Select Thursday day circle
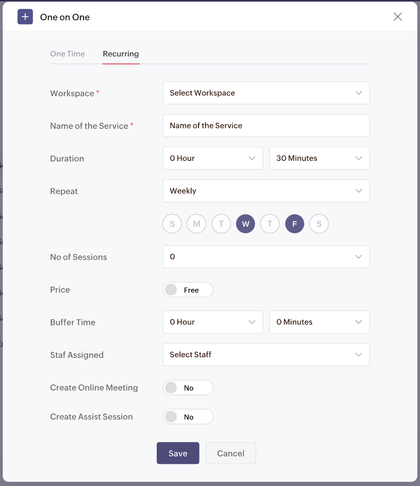Image resolution: width=420 pixels, height=486 pixels. click(270, 224)
